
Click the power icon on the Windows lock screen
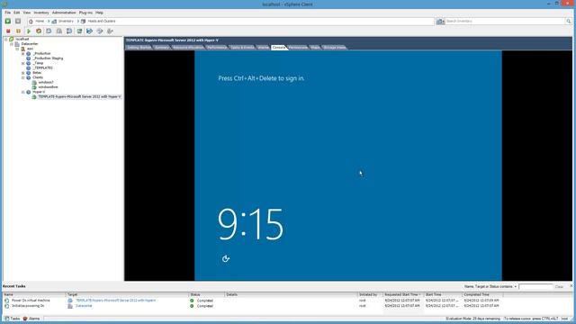coord(226,258)
